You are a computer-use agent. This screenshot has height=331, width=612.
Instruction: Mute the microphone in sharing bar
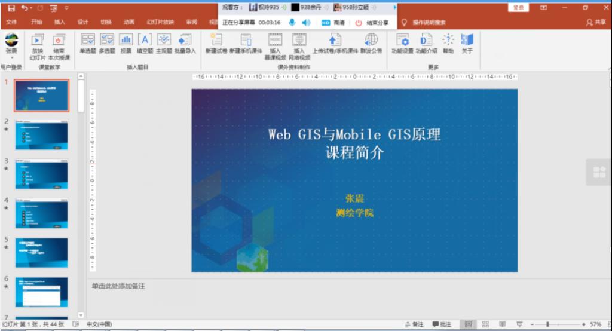click(292, 23)
